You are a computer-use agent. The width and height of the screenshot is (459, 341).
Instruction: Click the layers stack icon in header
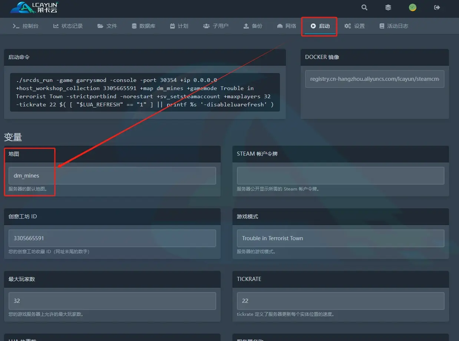click(x=388, y=7)
